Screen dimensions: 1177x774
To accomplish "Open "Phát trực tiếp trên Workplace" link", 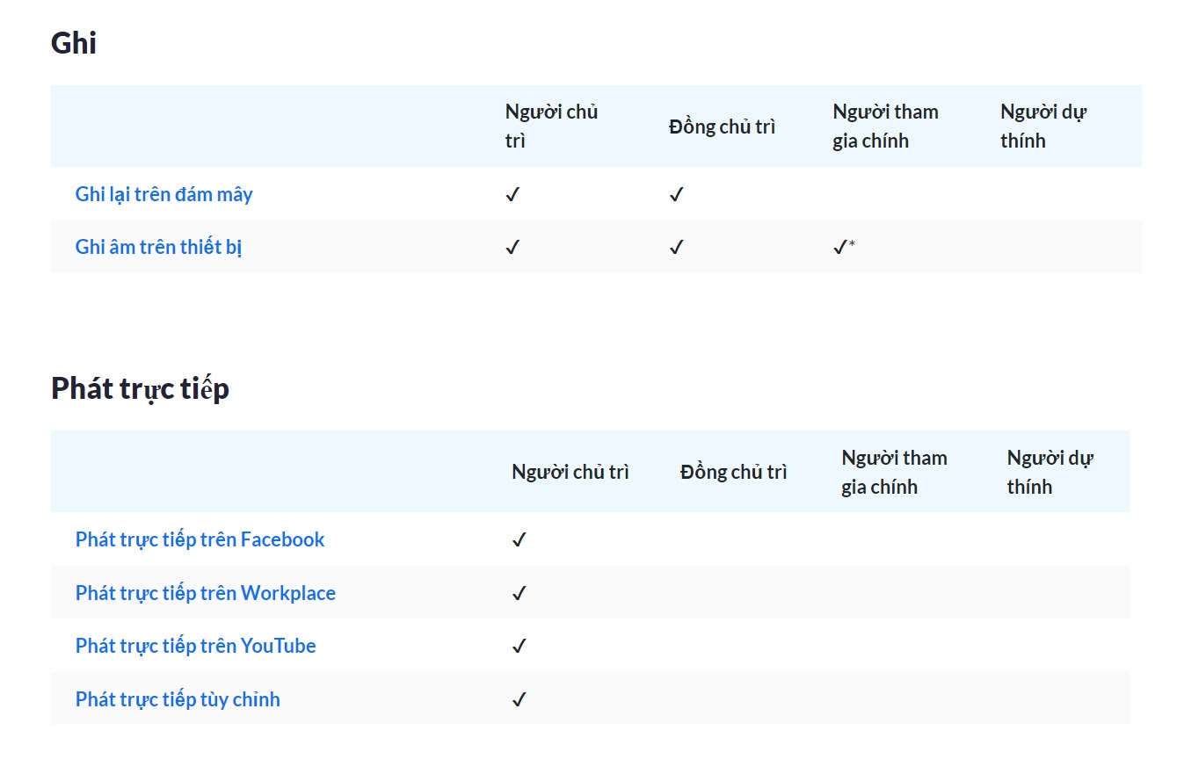I will (206, 593).
